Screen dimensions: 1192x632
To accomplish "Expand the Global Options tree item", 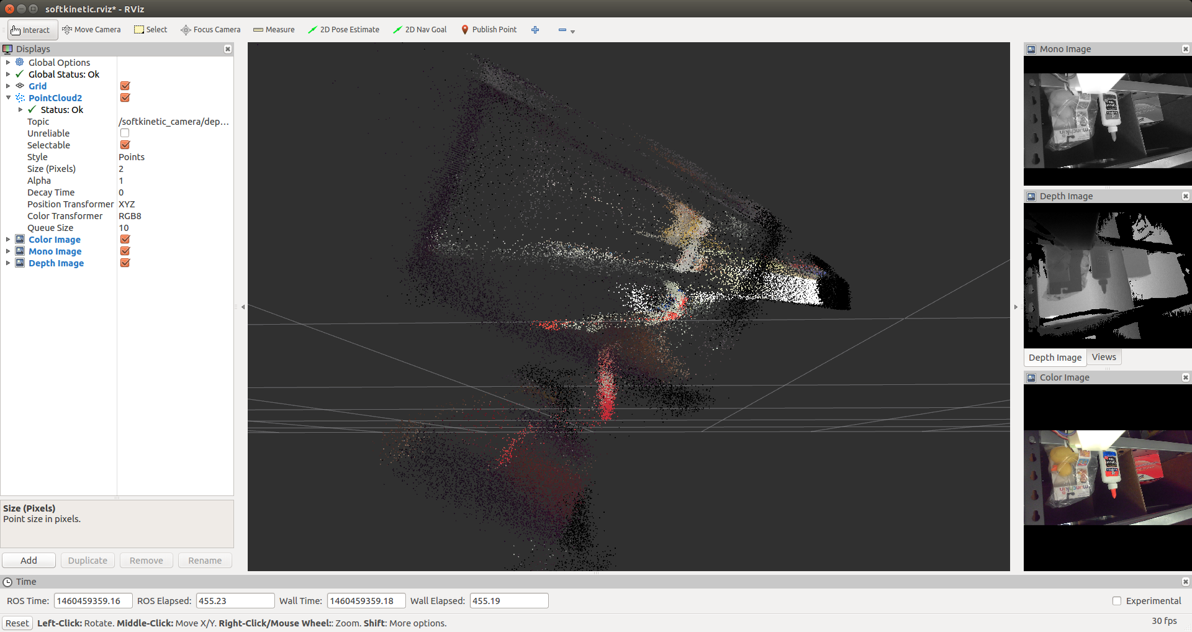I will pyautogui.click(x=8, y=62).
